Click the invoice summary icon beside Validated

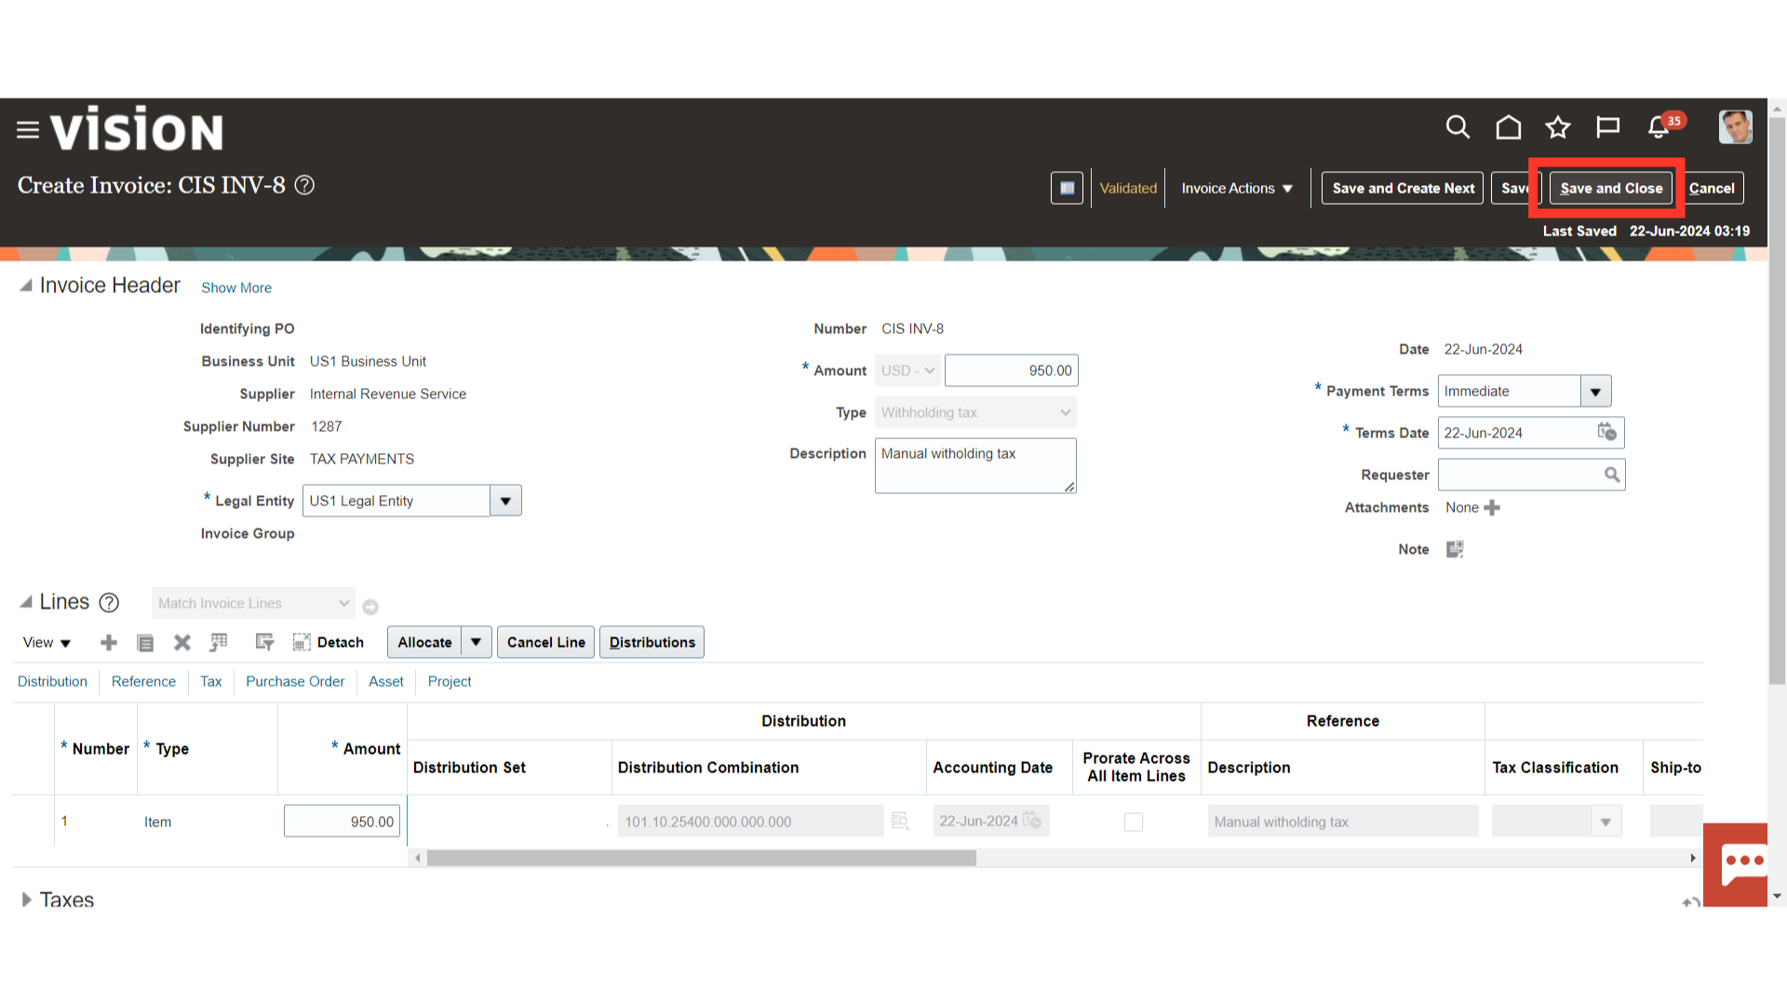coord(1067,188)
